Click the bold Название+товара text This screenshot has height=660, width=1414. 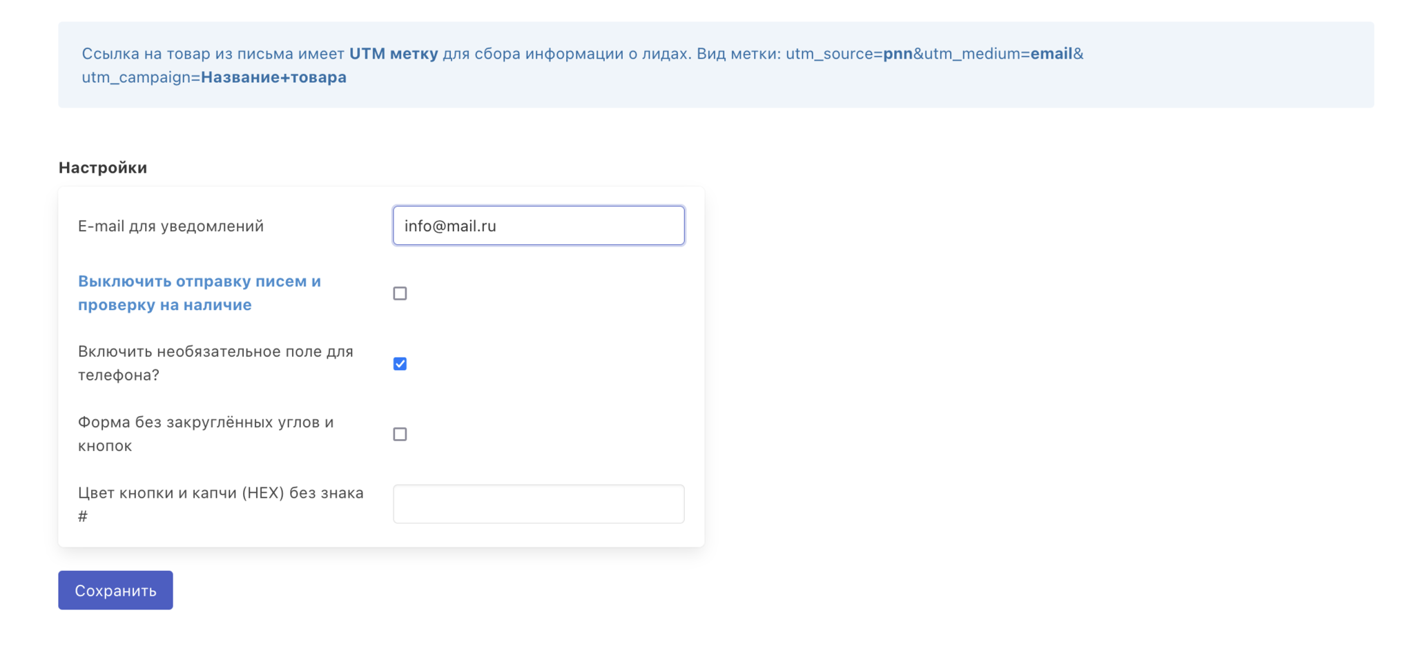pyautogui.click(x=273, y=77)
